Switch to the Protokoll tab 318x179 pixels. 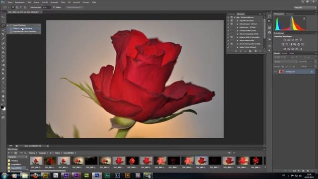[x=231, y=14]
